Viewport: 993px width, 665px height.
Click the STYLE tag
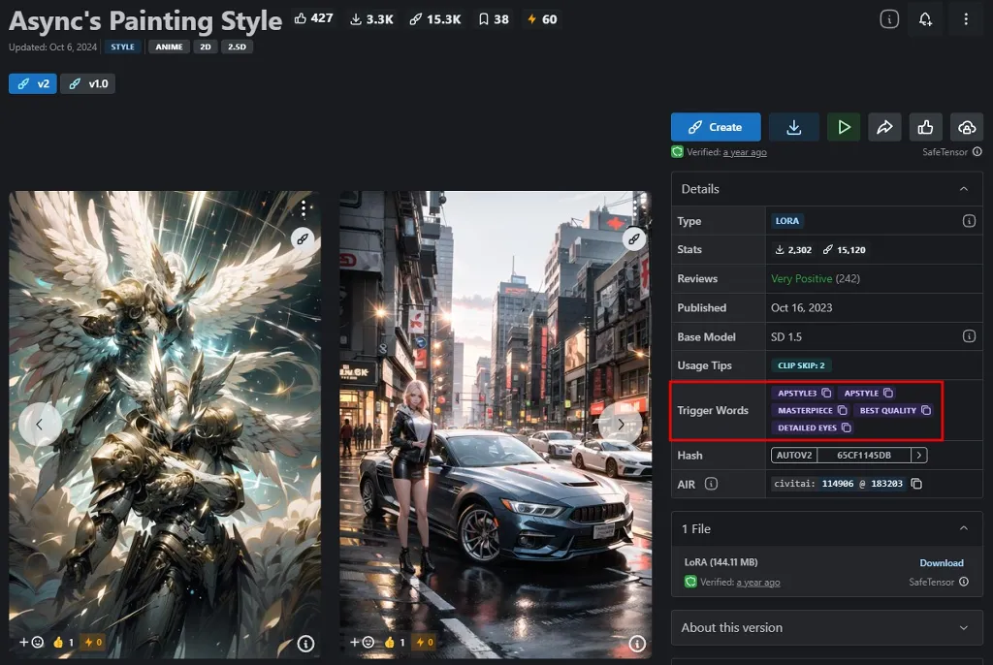coord(122,47)
